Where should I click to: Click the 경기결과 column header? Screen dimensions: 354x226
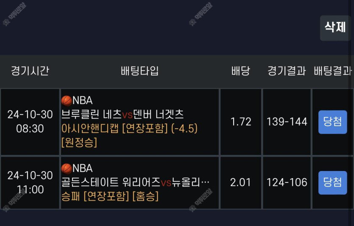click(x=287, y=71)
